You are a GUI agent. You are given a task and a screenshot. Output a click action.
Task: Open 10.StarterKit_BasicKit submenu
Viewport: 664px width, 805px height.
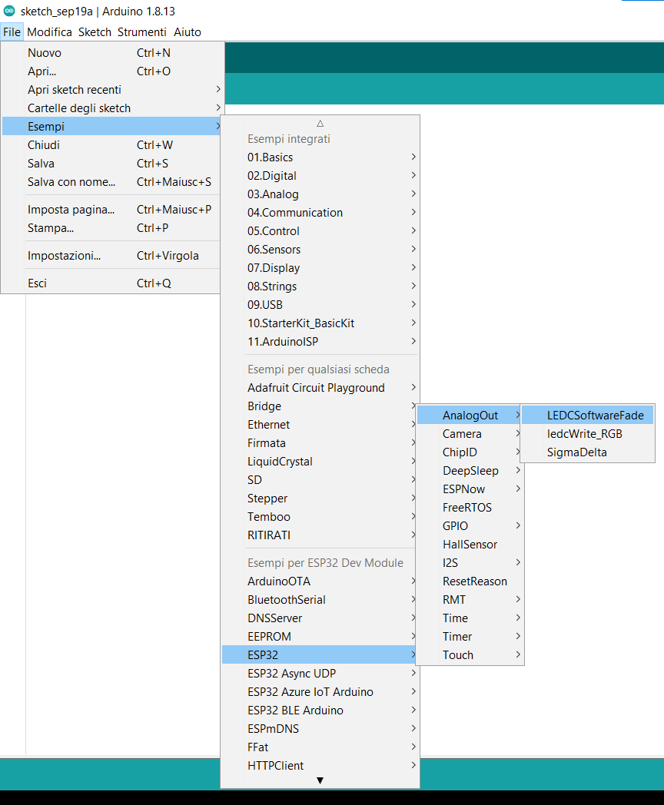320,323
